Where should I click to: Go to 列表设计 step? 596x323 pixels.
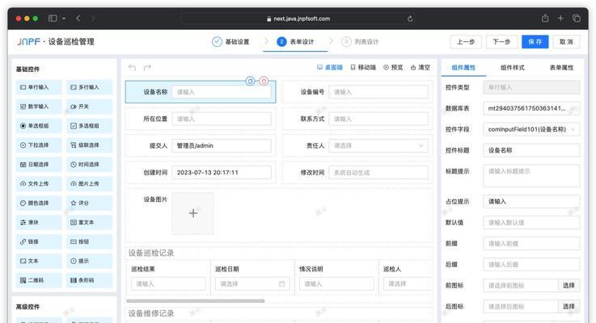coord(360,42)
